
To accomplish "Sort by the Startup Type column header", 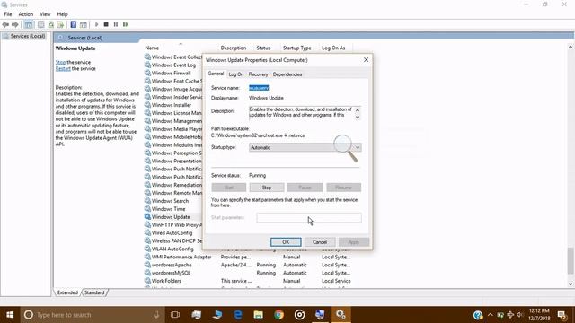I will pos(297,48).
